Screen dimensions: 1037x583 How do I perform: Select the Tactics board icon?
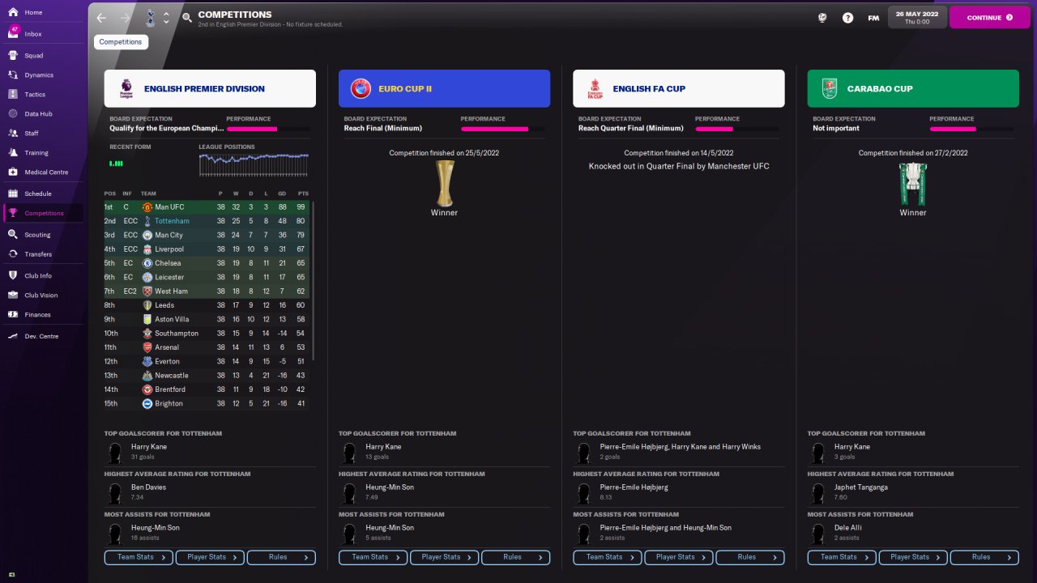click(x=13, y=95)
